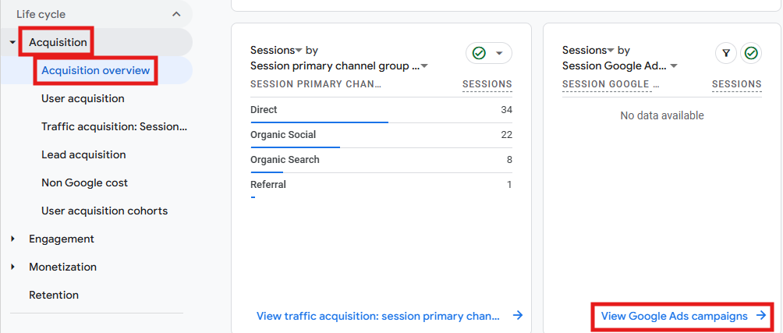Image resolution: width=783 pixels, height=333 pixels.
Task: Open the Non Google cost report
Action: click(x=84, y=182)
